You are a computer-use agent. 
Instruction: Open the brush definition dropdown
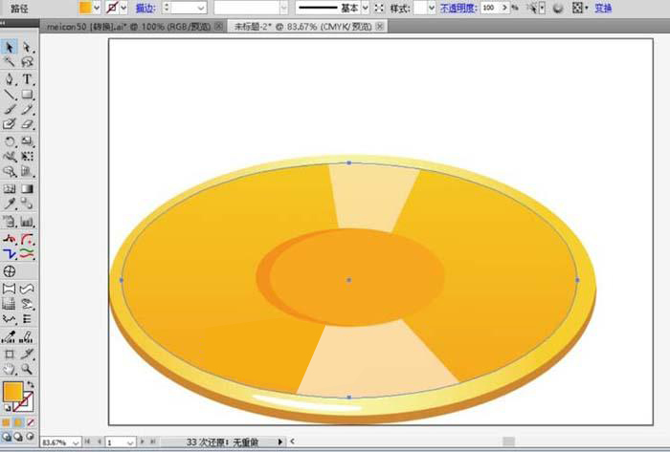284,8
